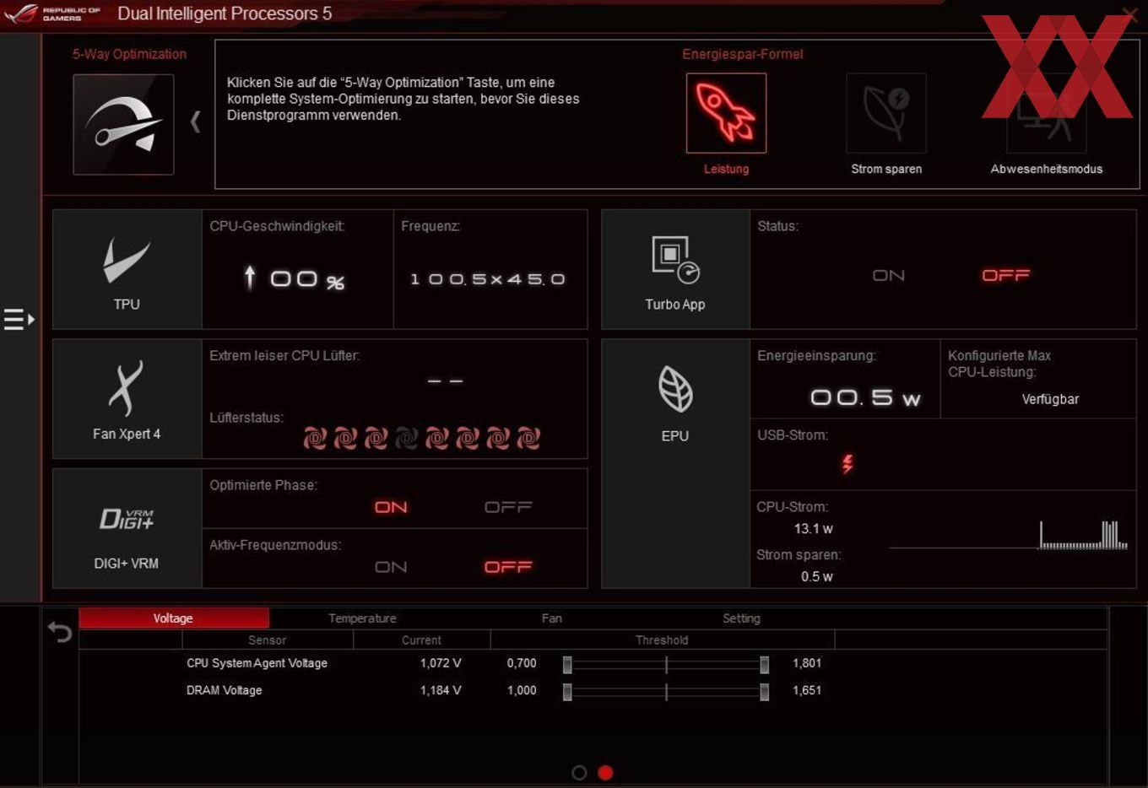Pick the Abwesenheitsmodus away mode icon
The image size is (1148, 788).
tap(1047, 113)
